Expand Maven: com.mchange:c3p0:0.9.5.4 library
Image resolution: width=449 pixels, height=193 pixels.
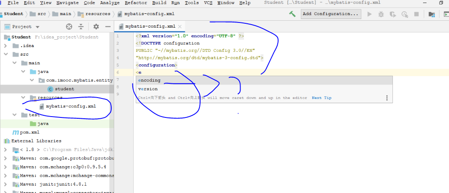[x=6, y=167]
